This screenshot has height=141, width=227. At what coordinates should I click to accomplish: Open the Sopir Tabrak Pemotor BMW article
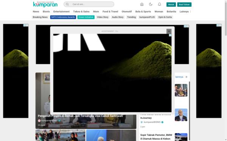[156, 137]
